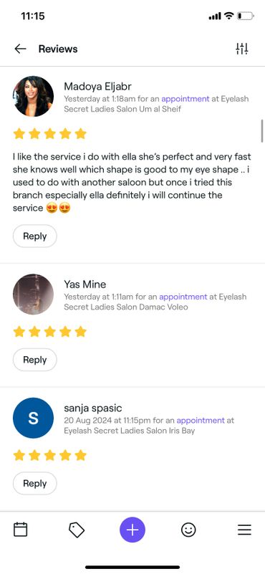Tap the battery status icon
This screenshot has height=574, width=265.
pos(245,16)
